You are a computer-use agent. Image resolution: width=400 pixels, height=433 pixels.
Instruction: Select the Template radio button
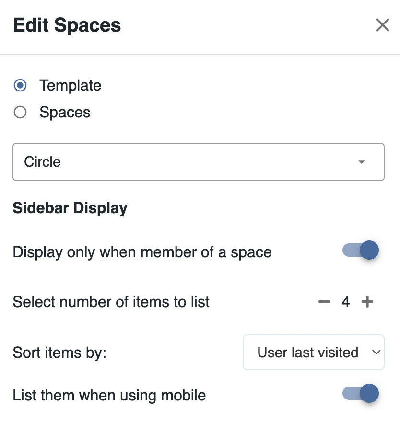point(20,85)
